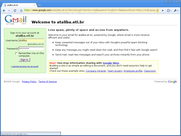Maximize the browser window
Image resolution: width=181 pixels, height=136 pixels.
pos(170,2)
